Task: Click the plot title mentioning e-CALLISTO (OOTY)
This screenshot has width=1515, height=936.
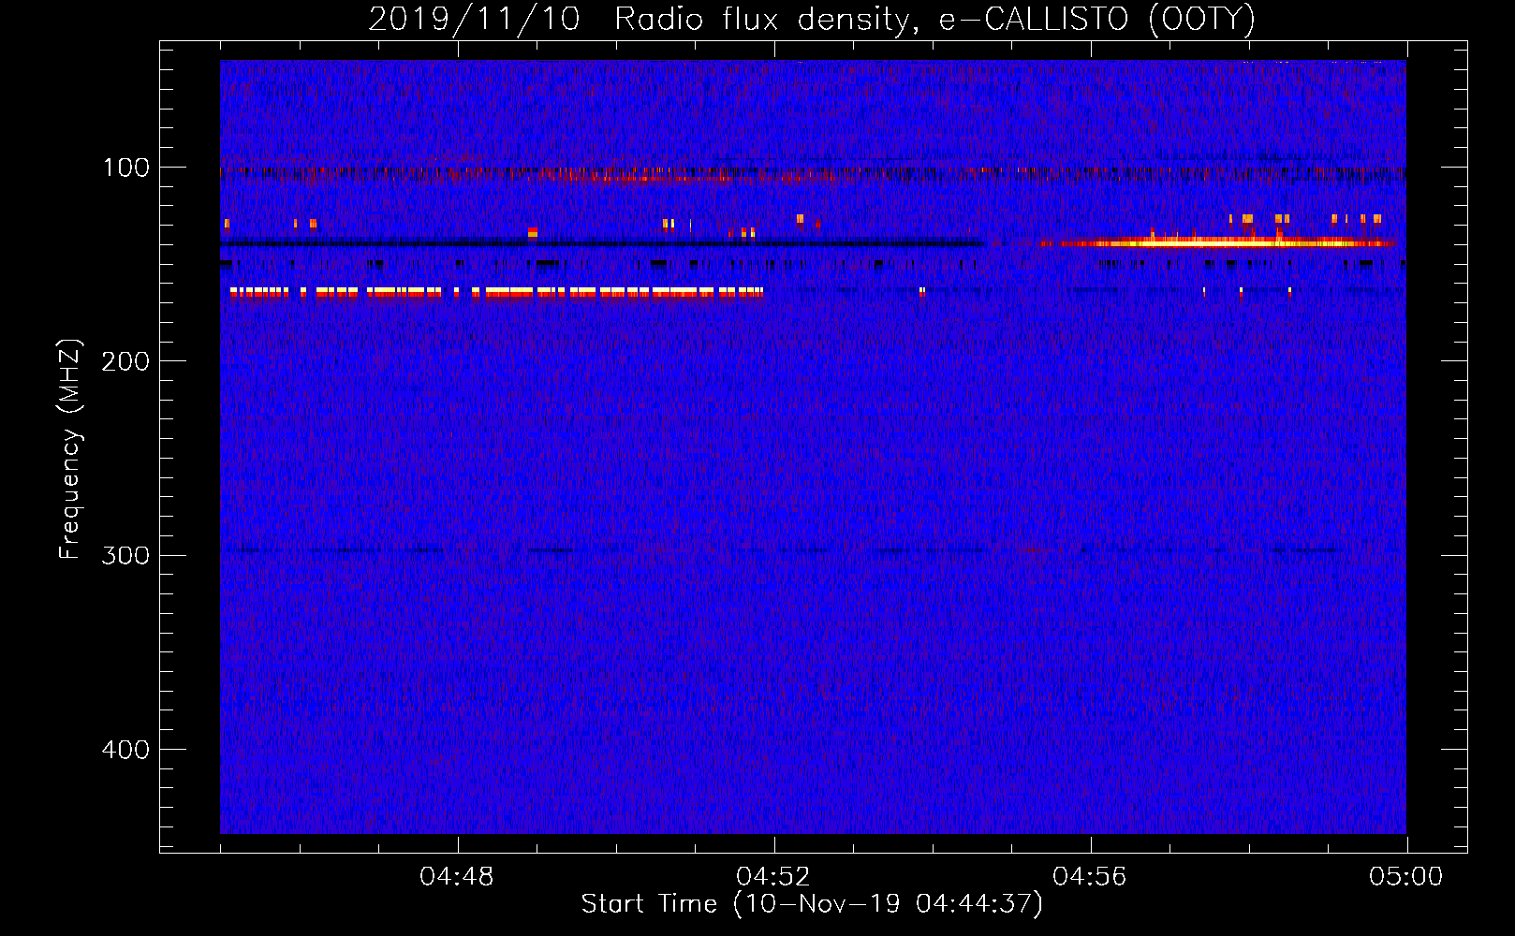Action: click(812, 20)
